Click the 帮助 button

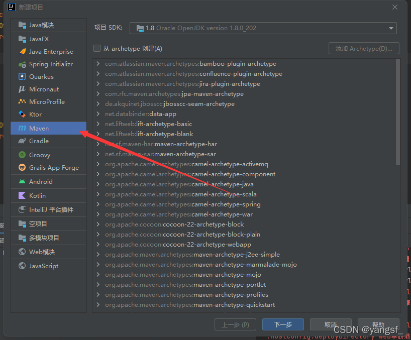pyautogui.click(x=378, y=324)
